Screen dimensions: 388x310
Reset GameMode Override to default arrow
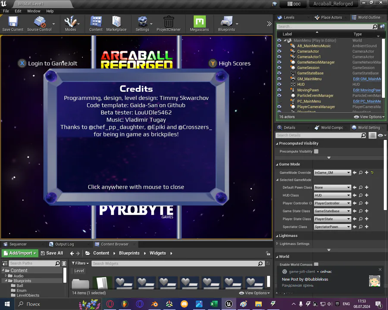[372, 173]
